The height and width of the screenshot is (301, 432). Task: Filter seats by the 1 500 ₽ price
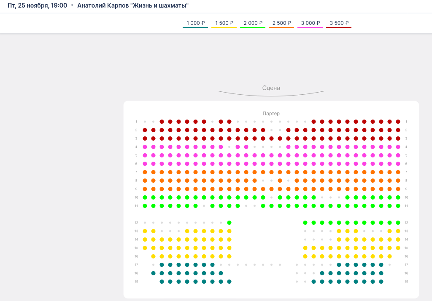pyautogui.click(x=224, y=23)
